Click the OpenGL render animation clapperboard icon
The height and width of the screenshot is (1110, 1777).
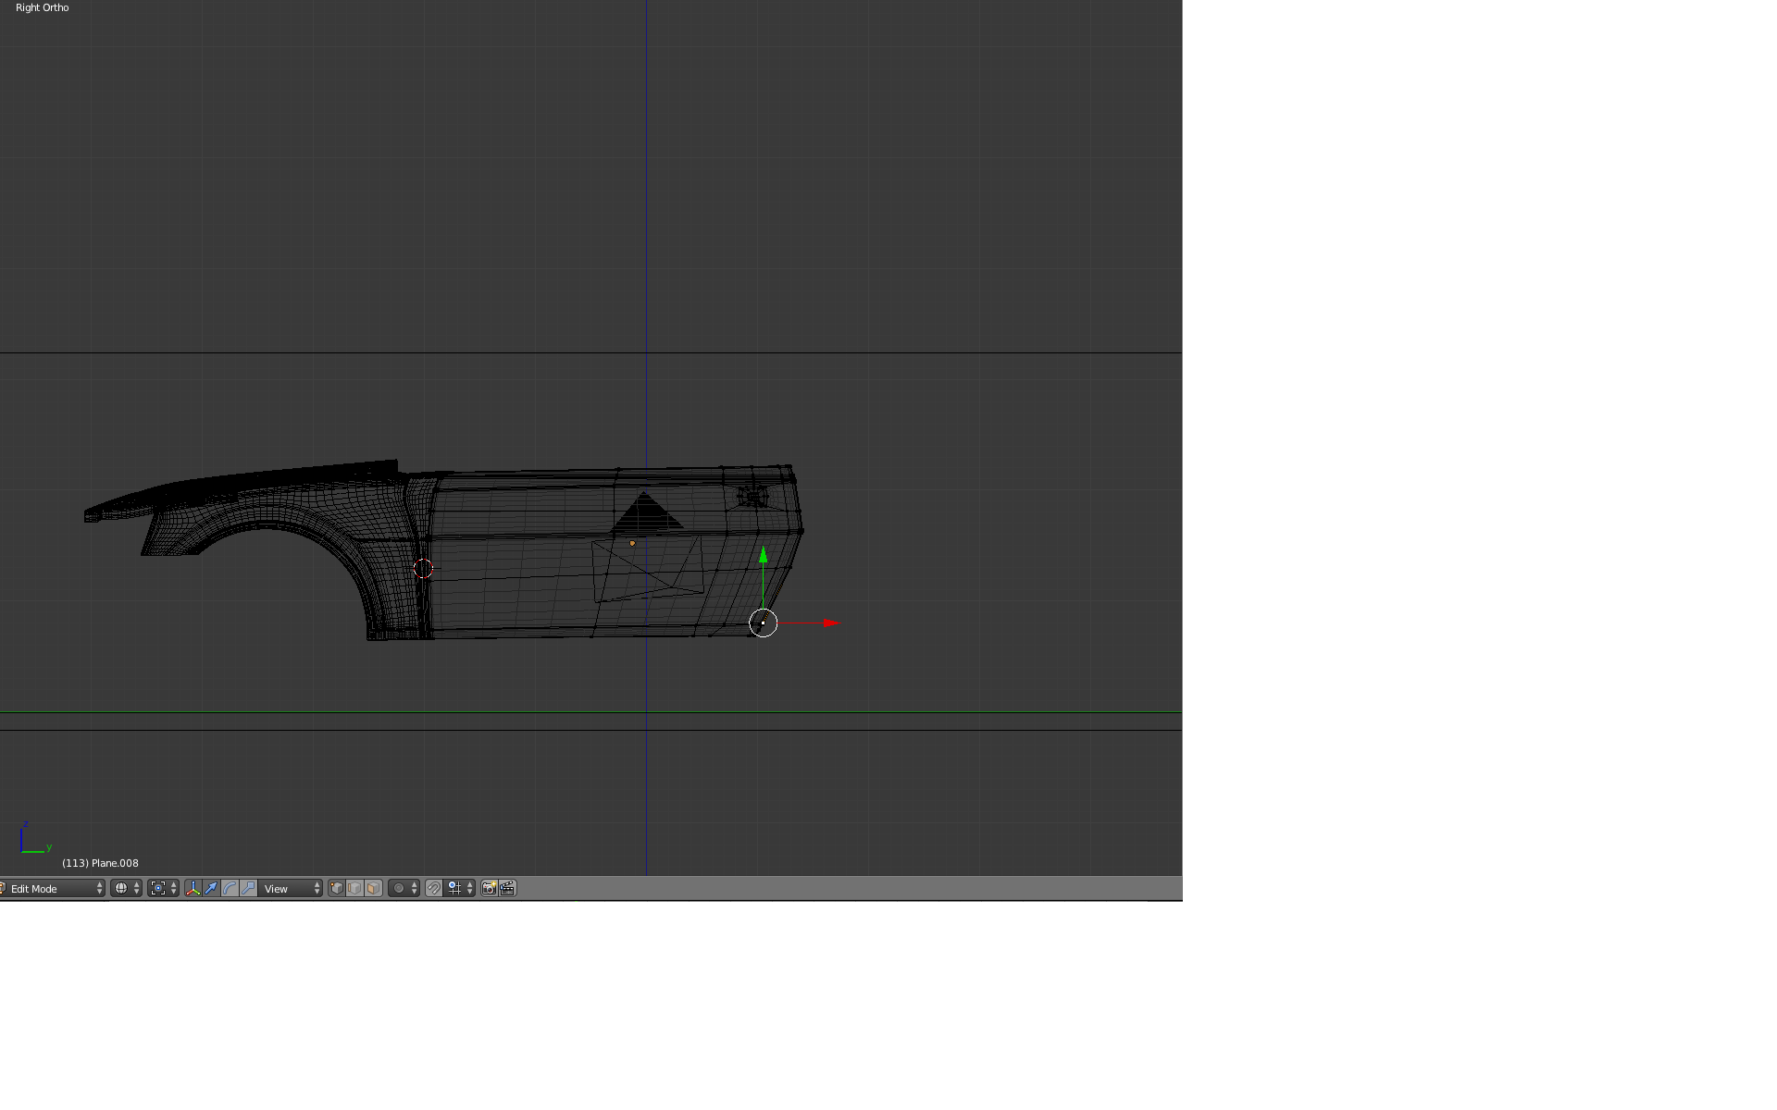pyautogui.click(x=507, y=889)
